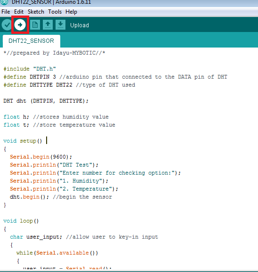The height and width of the screenshot is (272, 258).
Task: Click the Serial.println("2. Temperature") line
Action: [64, 189]
